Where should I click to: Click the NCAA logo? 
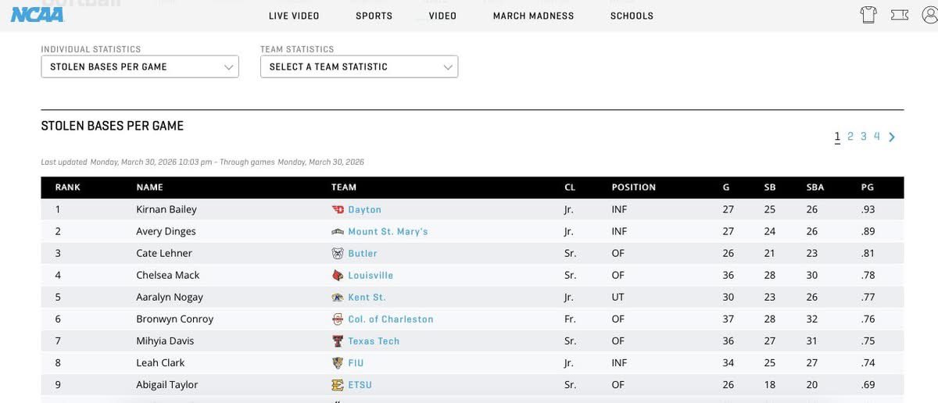click(x=37, y=14)
